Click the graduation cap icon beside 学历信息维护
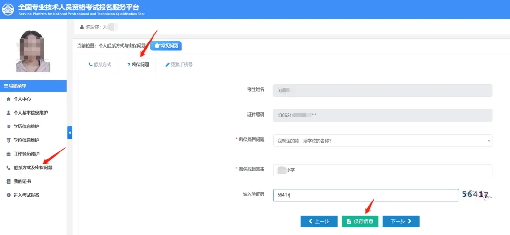 pos(8,126)
